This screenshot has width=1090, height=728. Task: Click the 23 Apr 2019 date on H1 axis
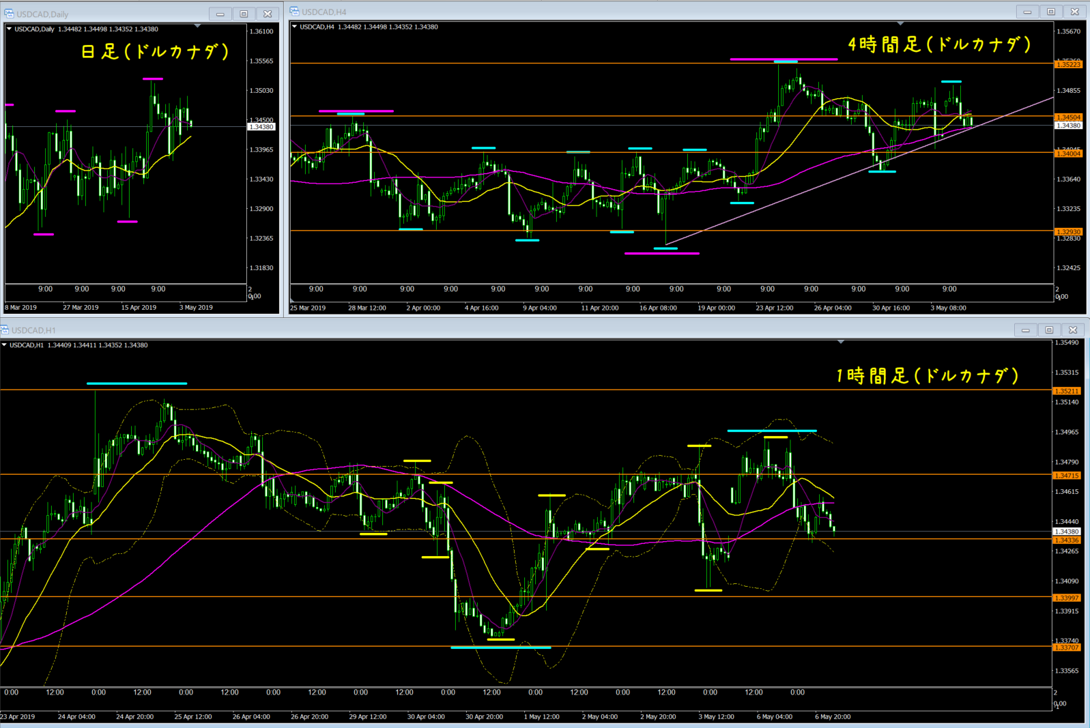17,716
